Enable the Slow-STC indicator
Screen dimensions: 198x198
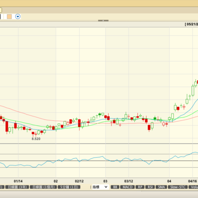click(x=178, y=187)
